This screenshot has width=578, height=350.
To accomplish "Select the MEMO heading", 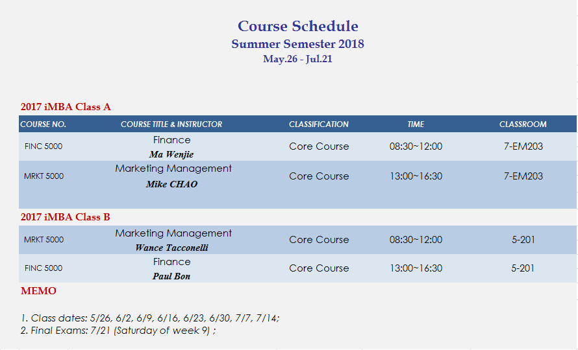I will pos(38,291).
